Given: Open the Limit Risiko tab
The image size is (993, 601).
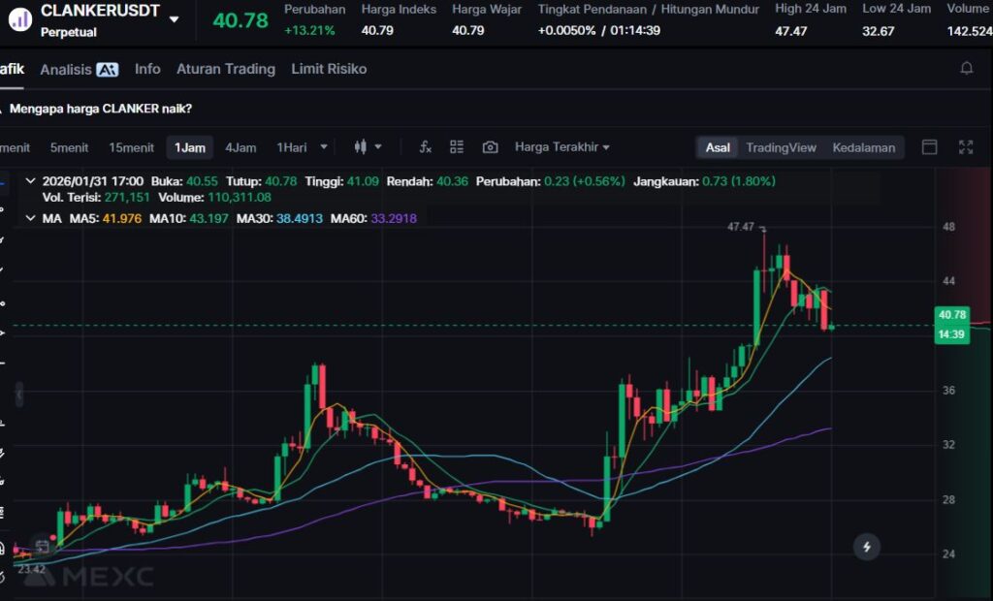Looking at the screenshot, I should click(329, 69).
